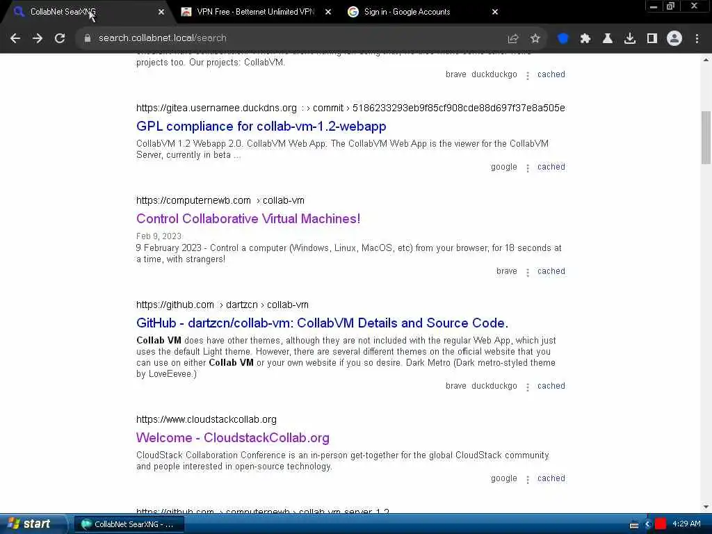Open GitHub dartzcn/collab-vm result link
712x534 pixels.
[322, 323]
